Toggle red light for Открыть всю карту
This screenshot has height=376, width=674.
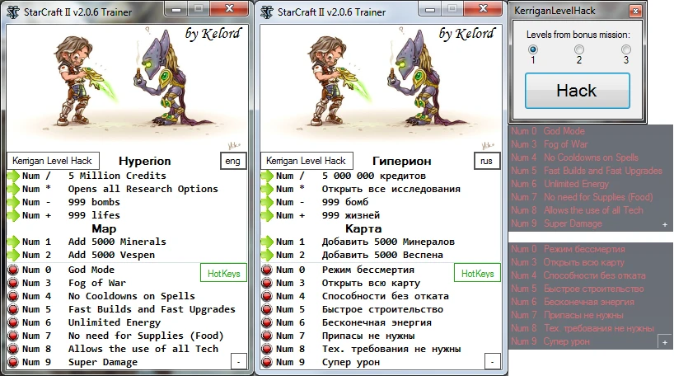(267, 283)
